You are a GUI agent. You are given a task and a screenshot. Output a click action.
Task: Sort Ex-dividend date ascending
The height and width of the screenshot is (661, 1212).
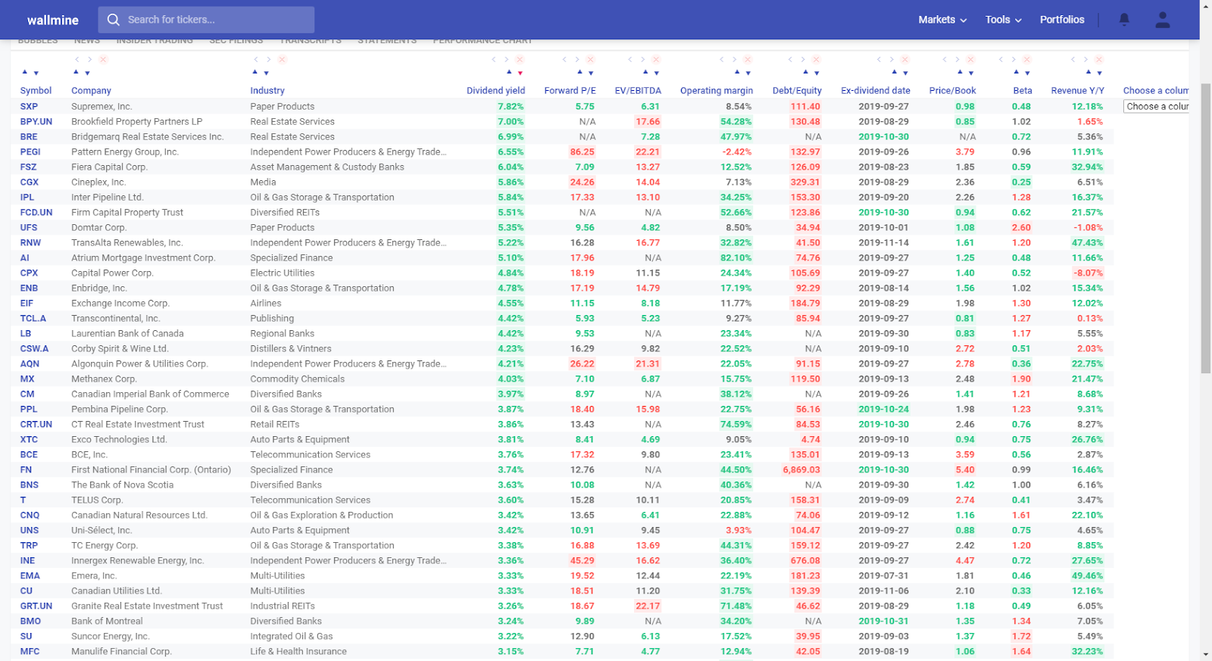point(894,72)
